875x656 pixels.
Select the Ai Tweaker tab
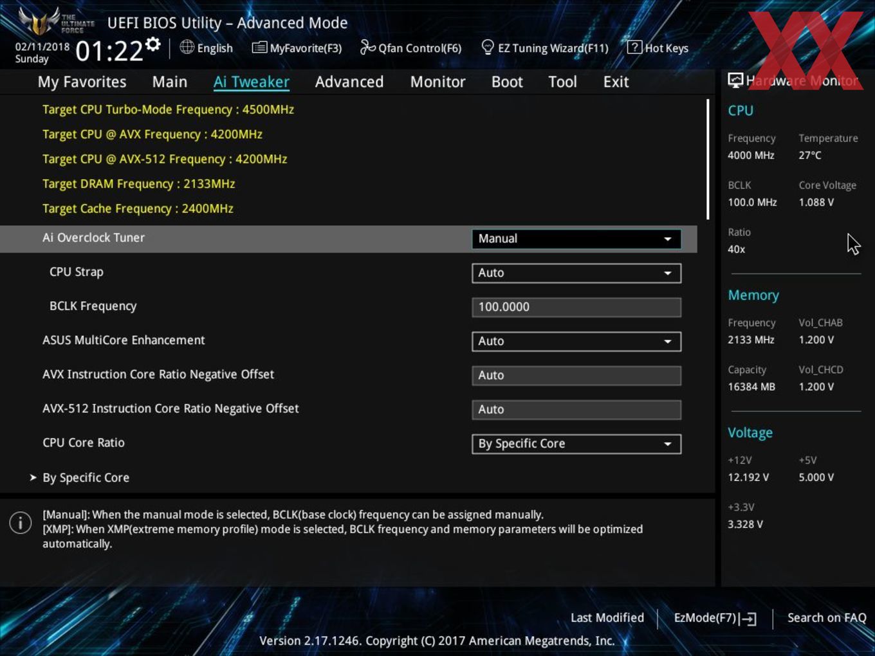[251, 82]
